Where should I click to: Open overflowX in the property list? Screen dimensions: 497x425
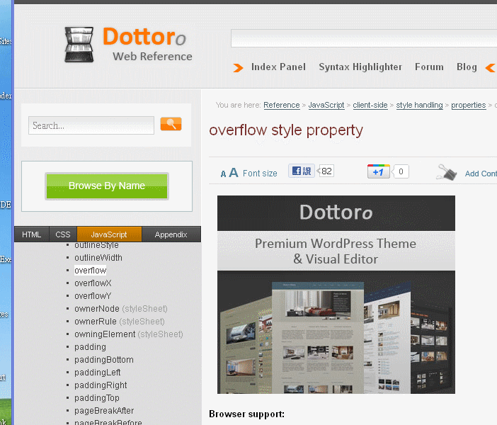[x=93, y=283]
